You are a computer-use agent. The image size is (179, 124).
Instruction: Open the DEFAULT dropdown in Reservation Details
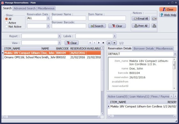click(x=175, y=54)
